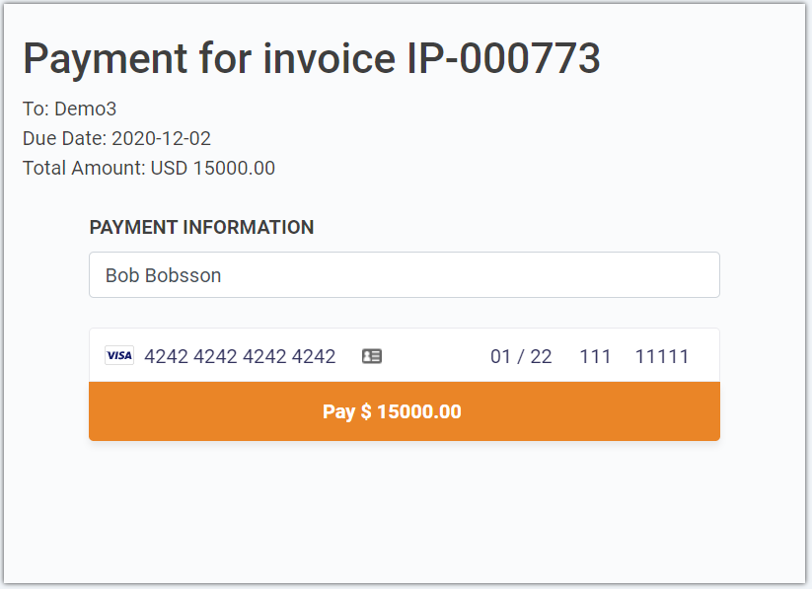This screenshot has height=589, width=812.
Task: Click the card autofill contact icon
Action: pos(371,356)
